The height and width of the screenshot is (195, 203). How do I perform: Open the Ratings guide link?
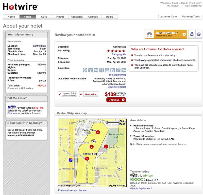tap(119, 54)
